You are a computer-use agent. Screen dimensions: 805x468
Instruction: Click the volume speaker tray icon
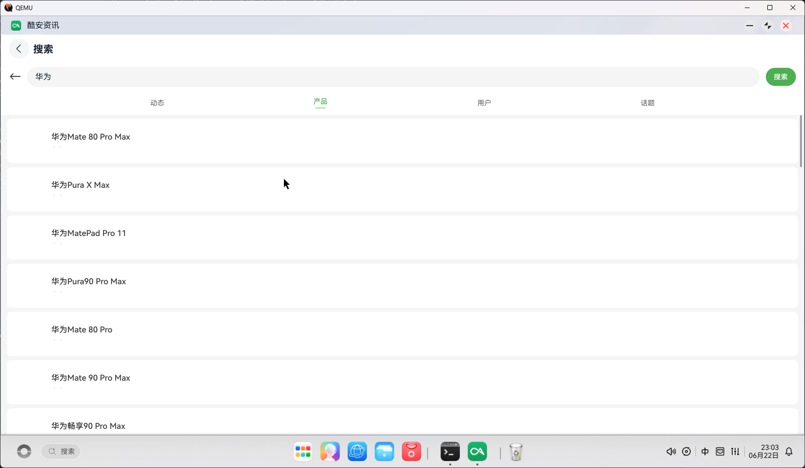coord(671,451)
